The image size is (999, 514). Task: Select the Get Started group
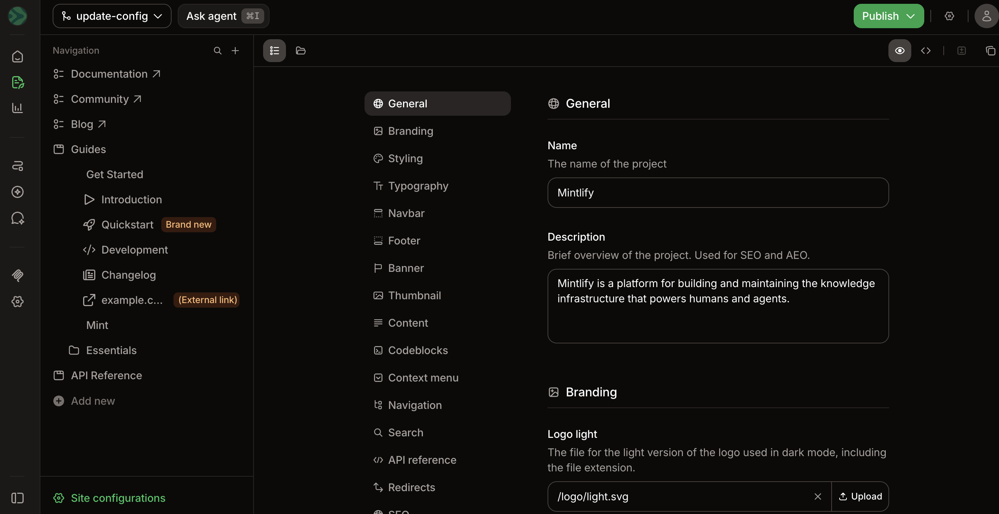coord(115,174)
